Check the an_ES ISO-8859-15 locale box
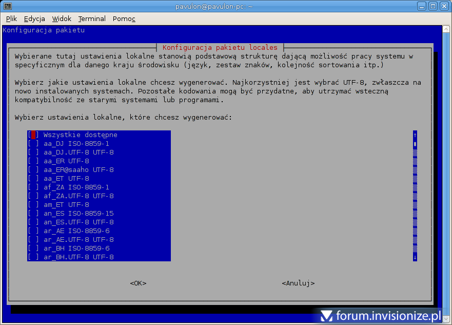 (33, 213)
